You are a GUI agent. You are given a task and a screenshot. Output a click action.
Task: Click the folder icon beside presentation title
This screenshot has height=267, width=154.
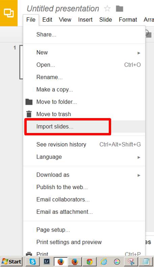click(119, 8)
